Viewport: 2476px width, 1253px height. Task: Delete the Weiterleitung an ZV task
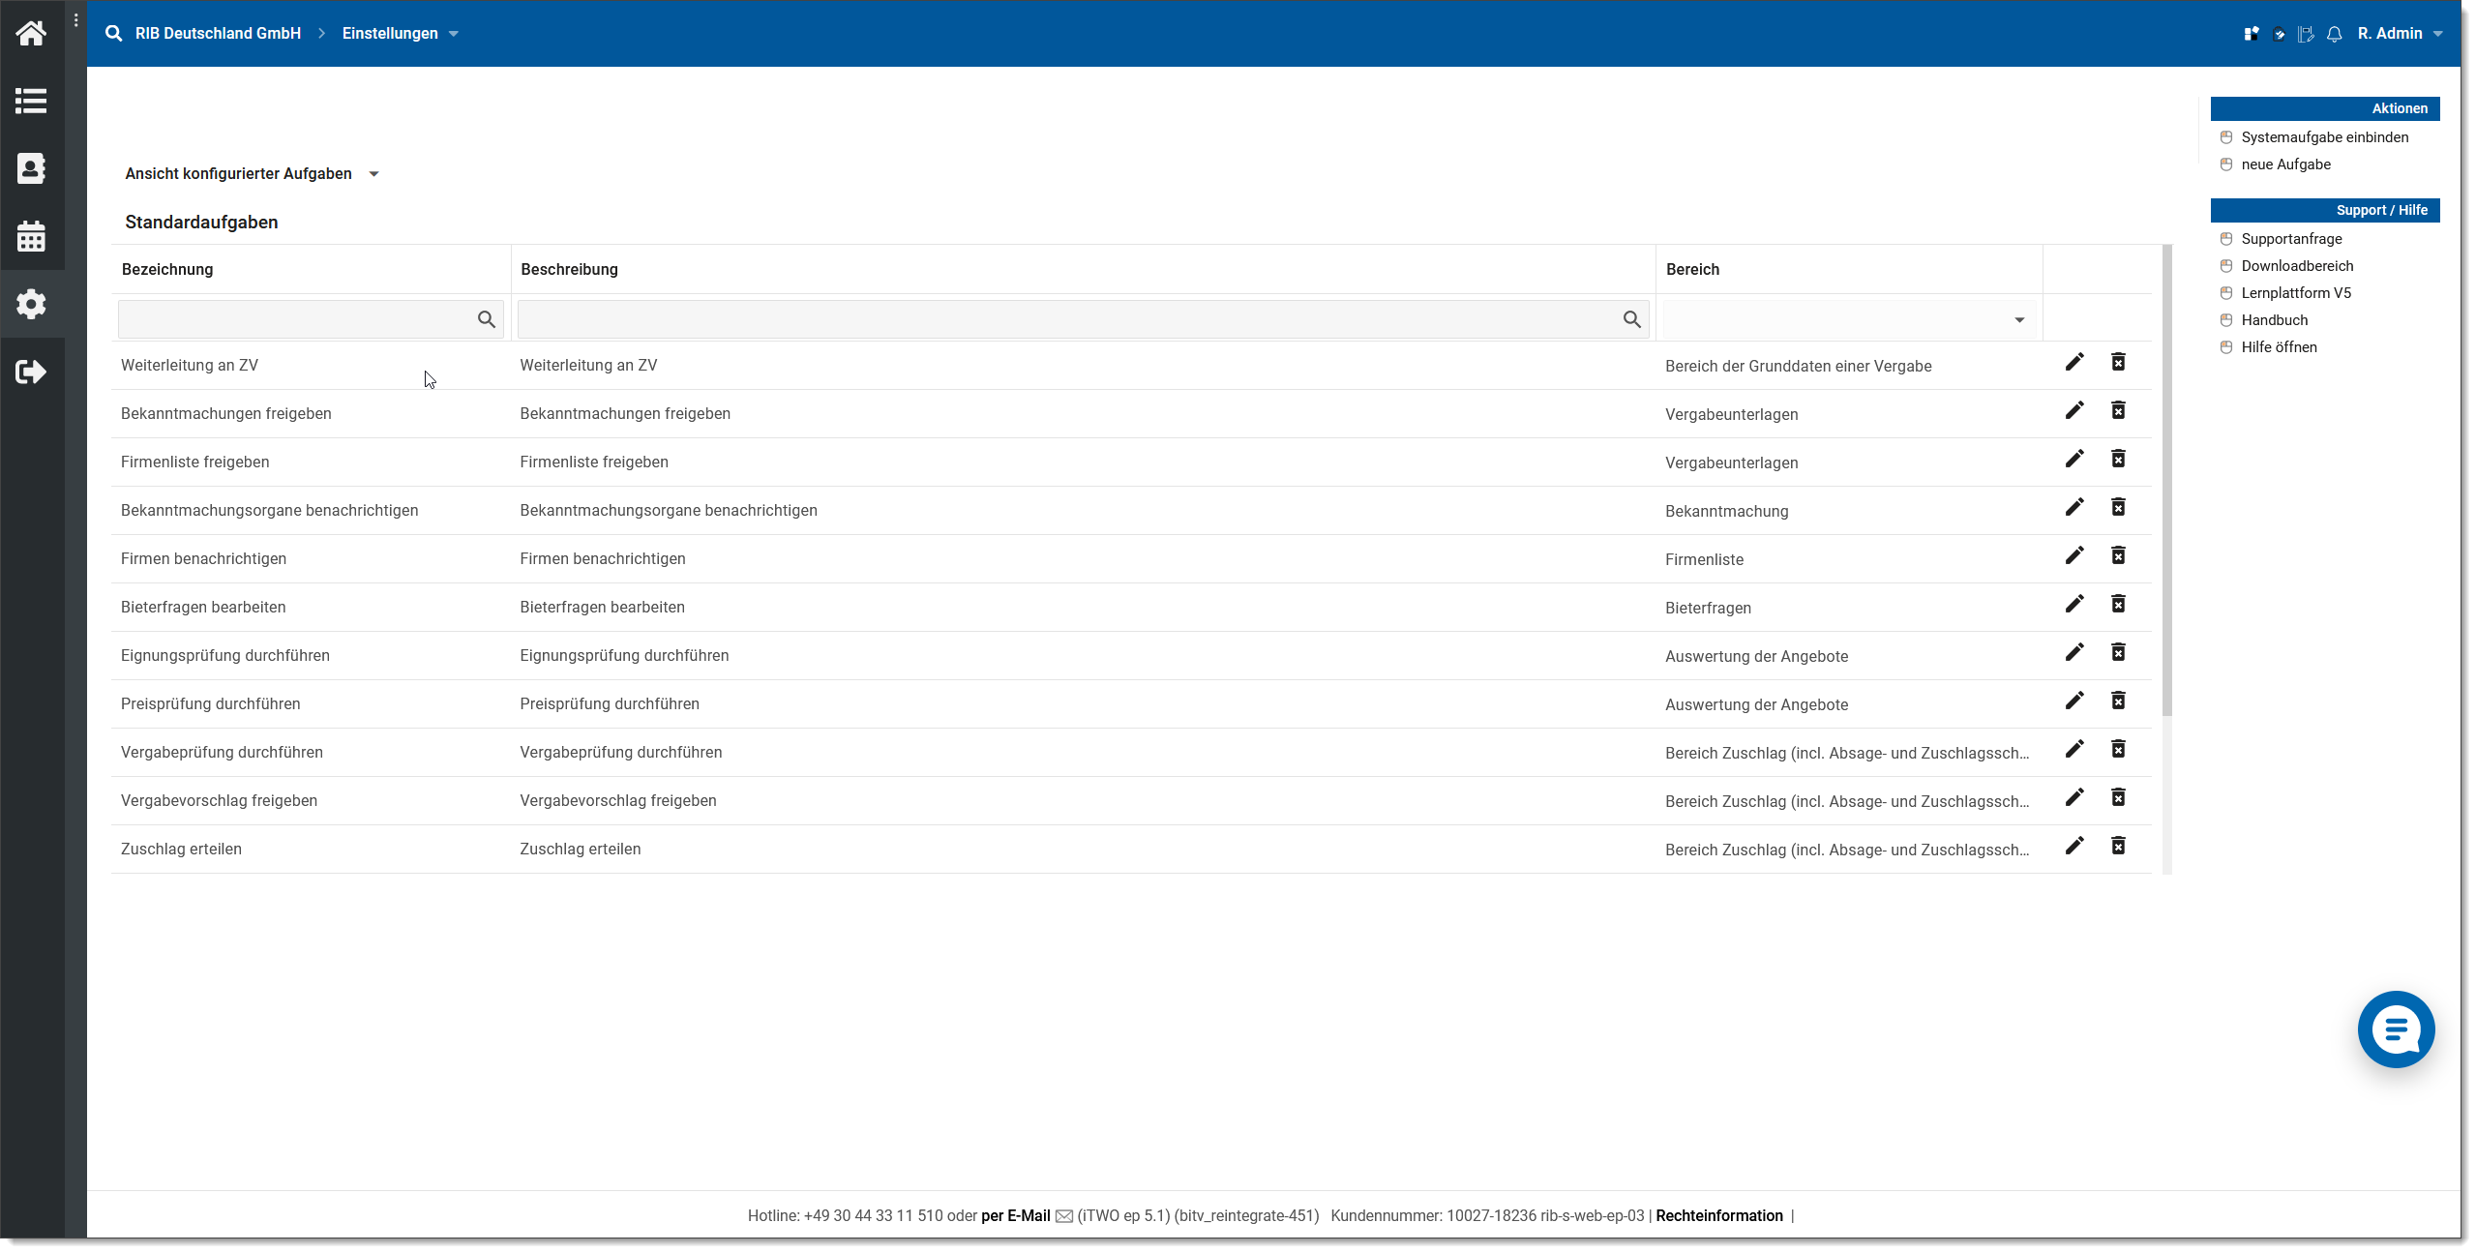click(2118, 362)
